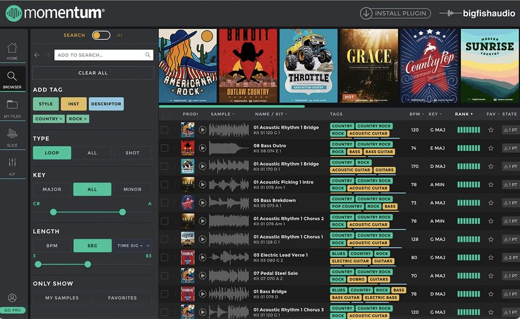Click the key range right slider handle
Viewport: 520px width, 319px height.
pyautogui.click(x=122, y=212)
